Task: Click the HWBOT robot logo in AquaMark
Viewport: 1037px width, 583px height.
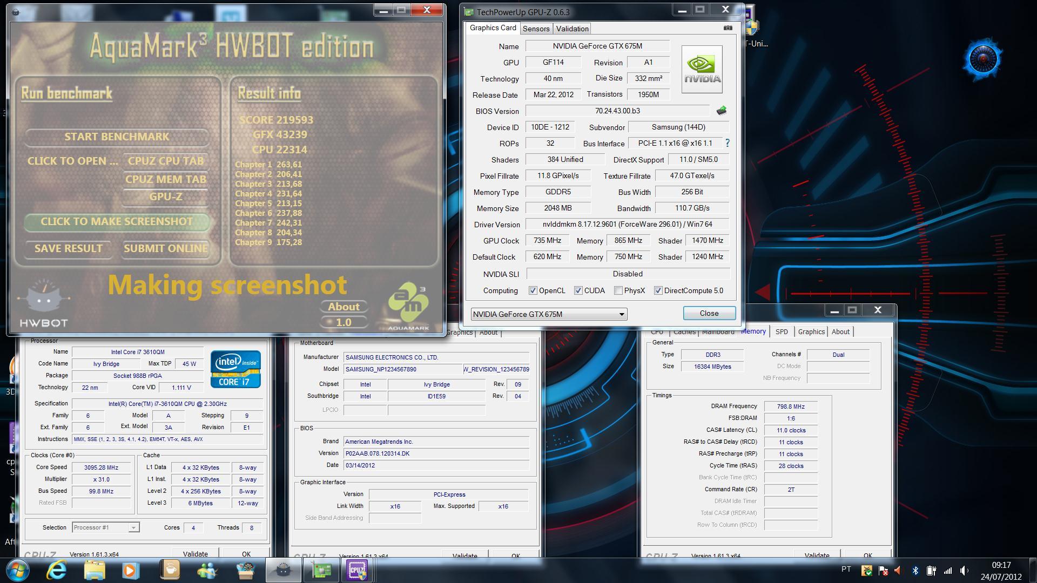Action: pos(43,303)
